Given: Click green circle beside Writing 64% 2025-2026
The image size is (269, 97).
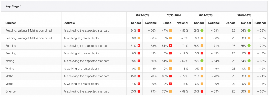Looking at the screenshot, I should click(249, 61).
